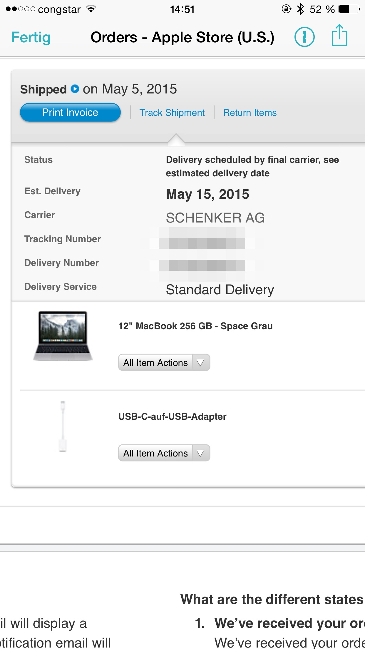Tap the USB-C-auf-USB-Adapter item name

pos(172,417)
